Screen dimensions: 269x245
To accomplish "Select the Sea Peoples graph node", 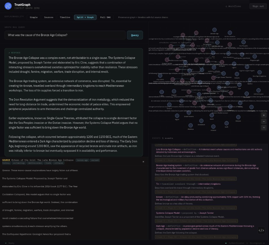I will click(244, 42).
